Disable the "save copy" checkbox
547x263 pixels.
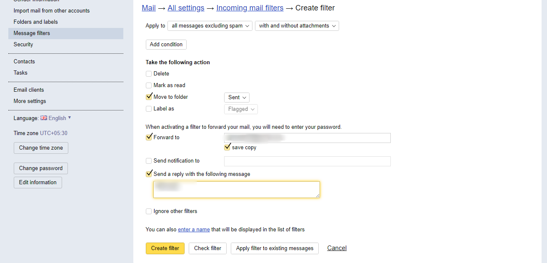(x=227, y=147)
